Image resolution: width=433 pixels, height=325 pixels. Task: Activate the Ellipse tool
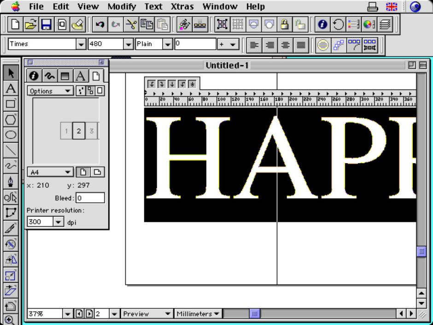(11, 135)
